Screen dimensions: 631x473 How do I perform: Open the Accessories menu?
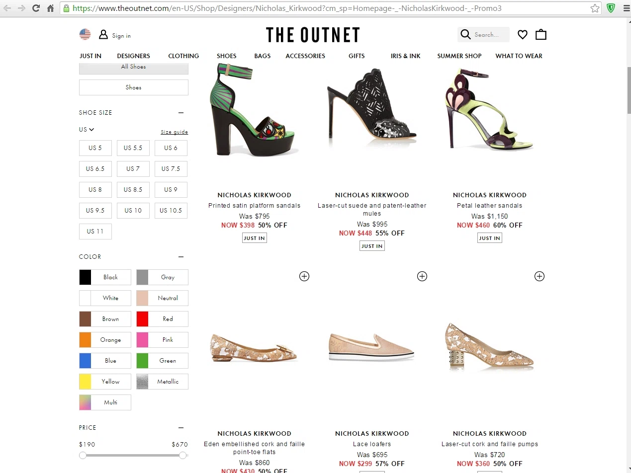click(305, 56)
